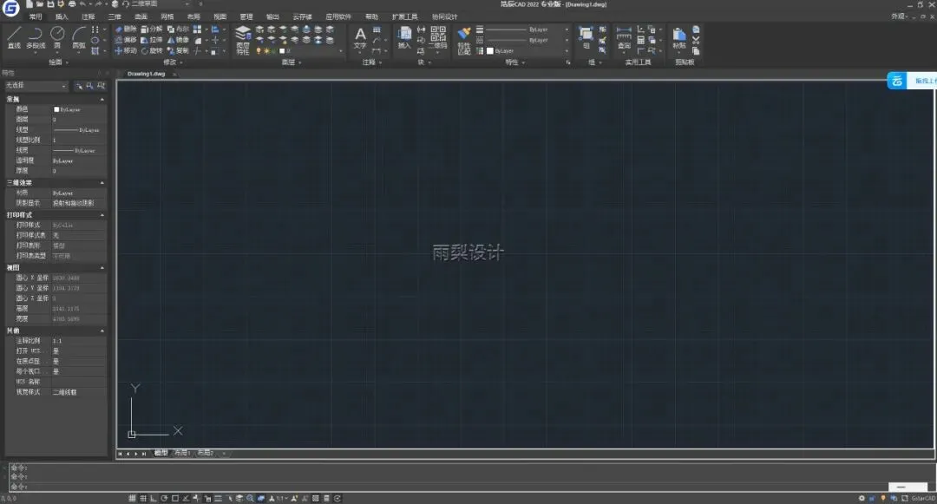937x504 pixels.
Task: Click the print icon in quick access toolbar
Action: tap(72, 4)
